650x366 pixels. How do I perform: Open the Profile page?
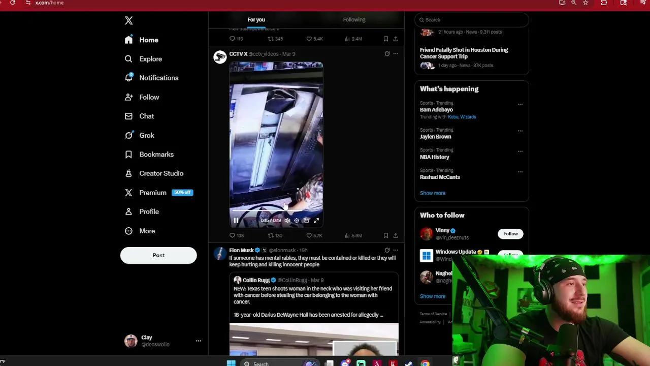click(x=142, y=211)
